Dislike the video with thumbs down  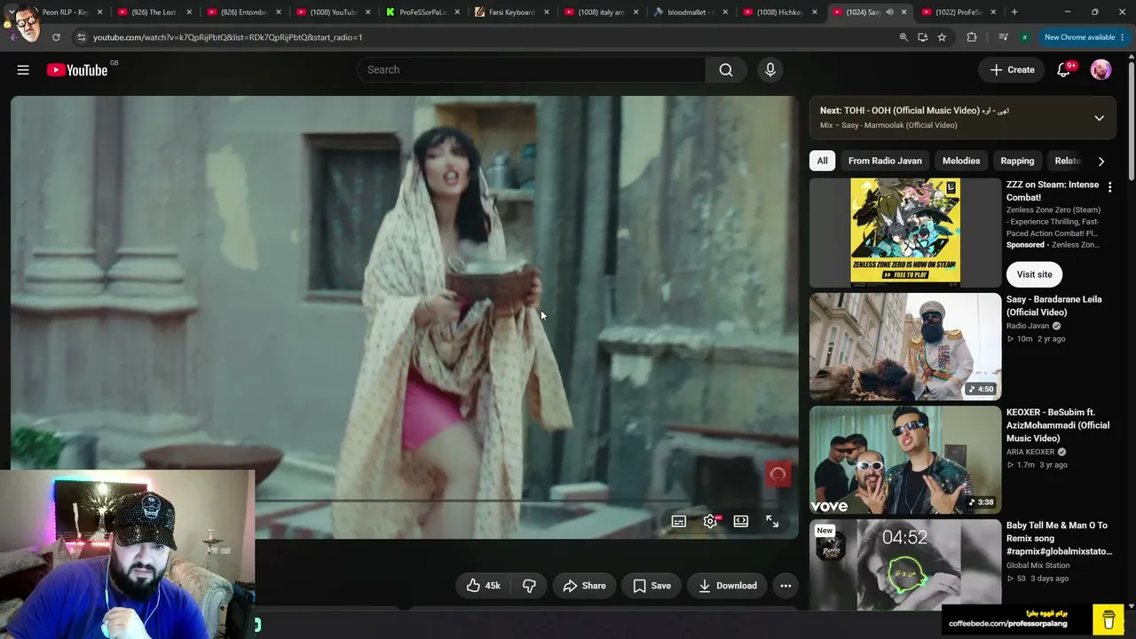529,586
